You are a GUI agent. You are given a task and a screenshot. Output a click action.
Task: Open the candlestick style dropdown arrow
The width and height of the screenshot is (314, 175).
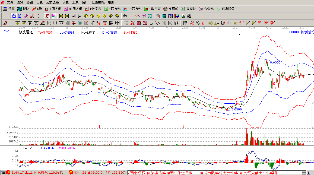[42, 16]
